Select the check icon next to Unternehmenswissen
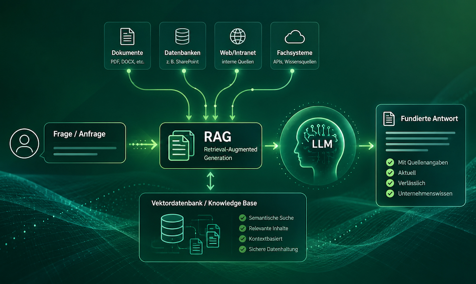This screenshot has width=476, height=284. coord(390,193)
